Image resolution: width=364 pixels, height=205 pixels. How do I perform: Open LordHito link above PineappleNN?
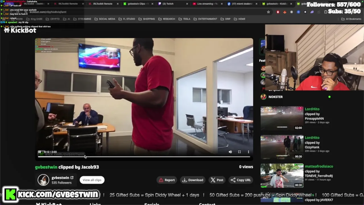312,109
